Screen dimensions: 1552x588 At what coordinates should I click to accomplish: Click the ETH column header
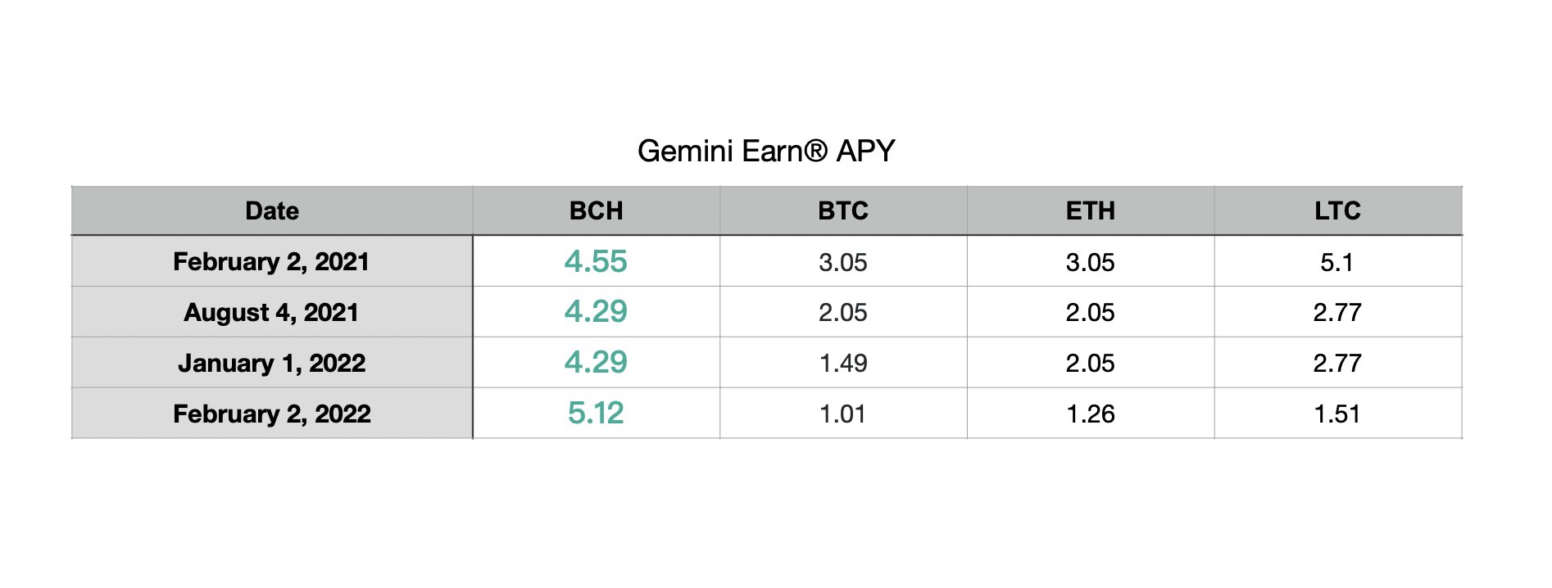point(1091,210)
